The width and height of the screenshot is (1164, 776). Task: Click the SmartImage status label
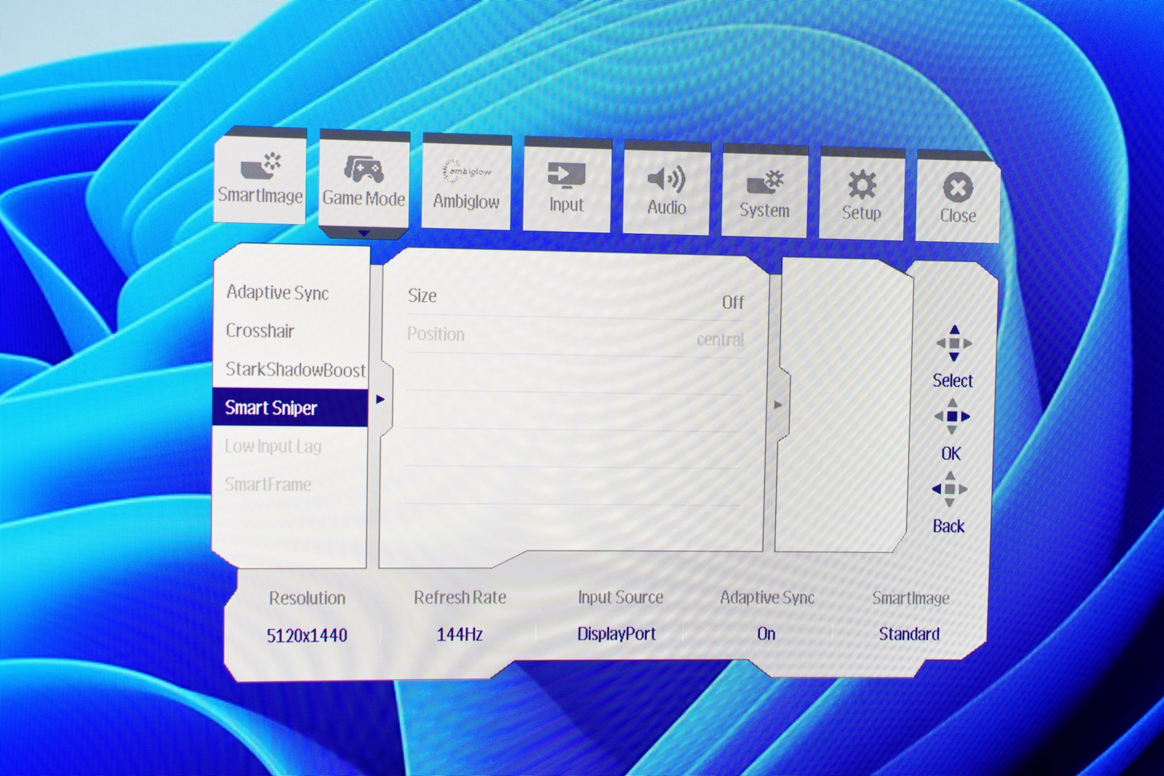pyautogui.click(x=911, y=598)
